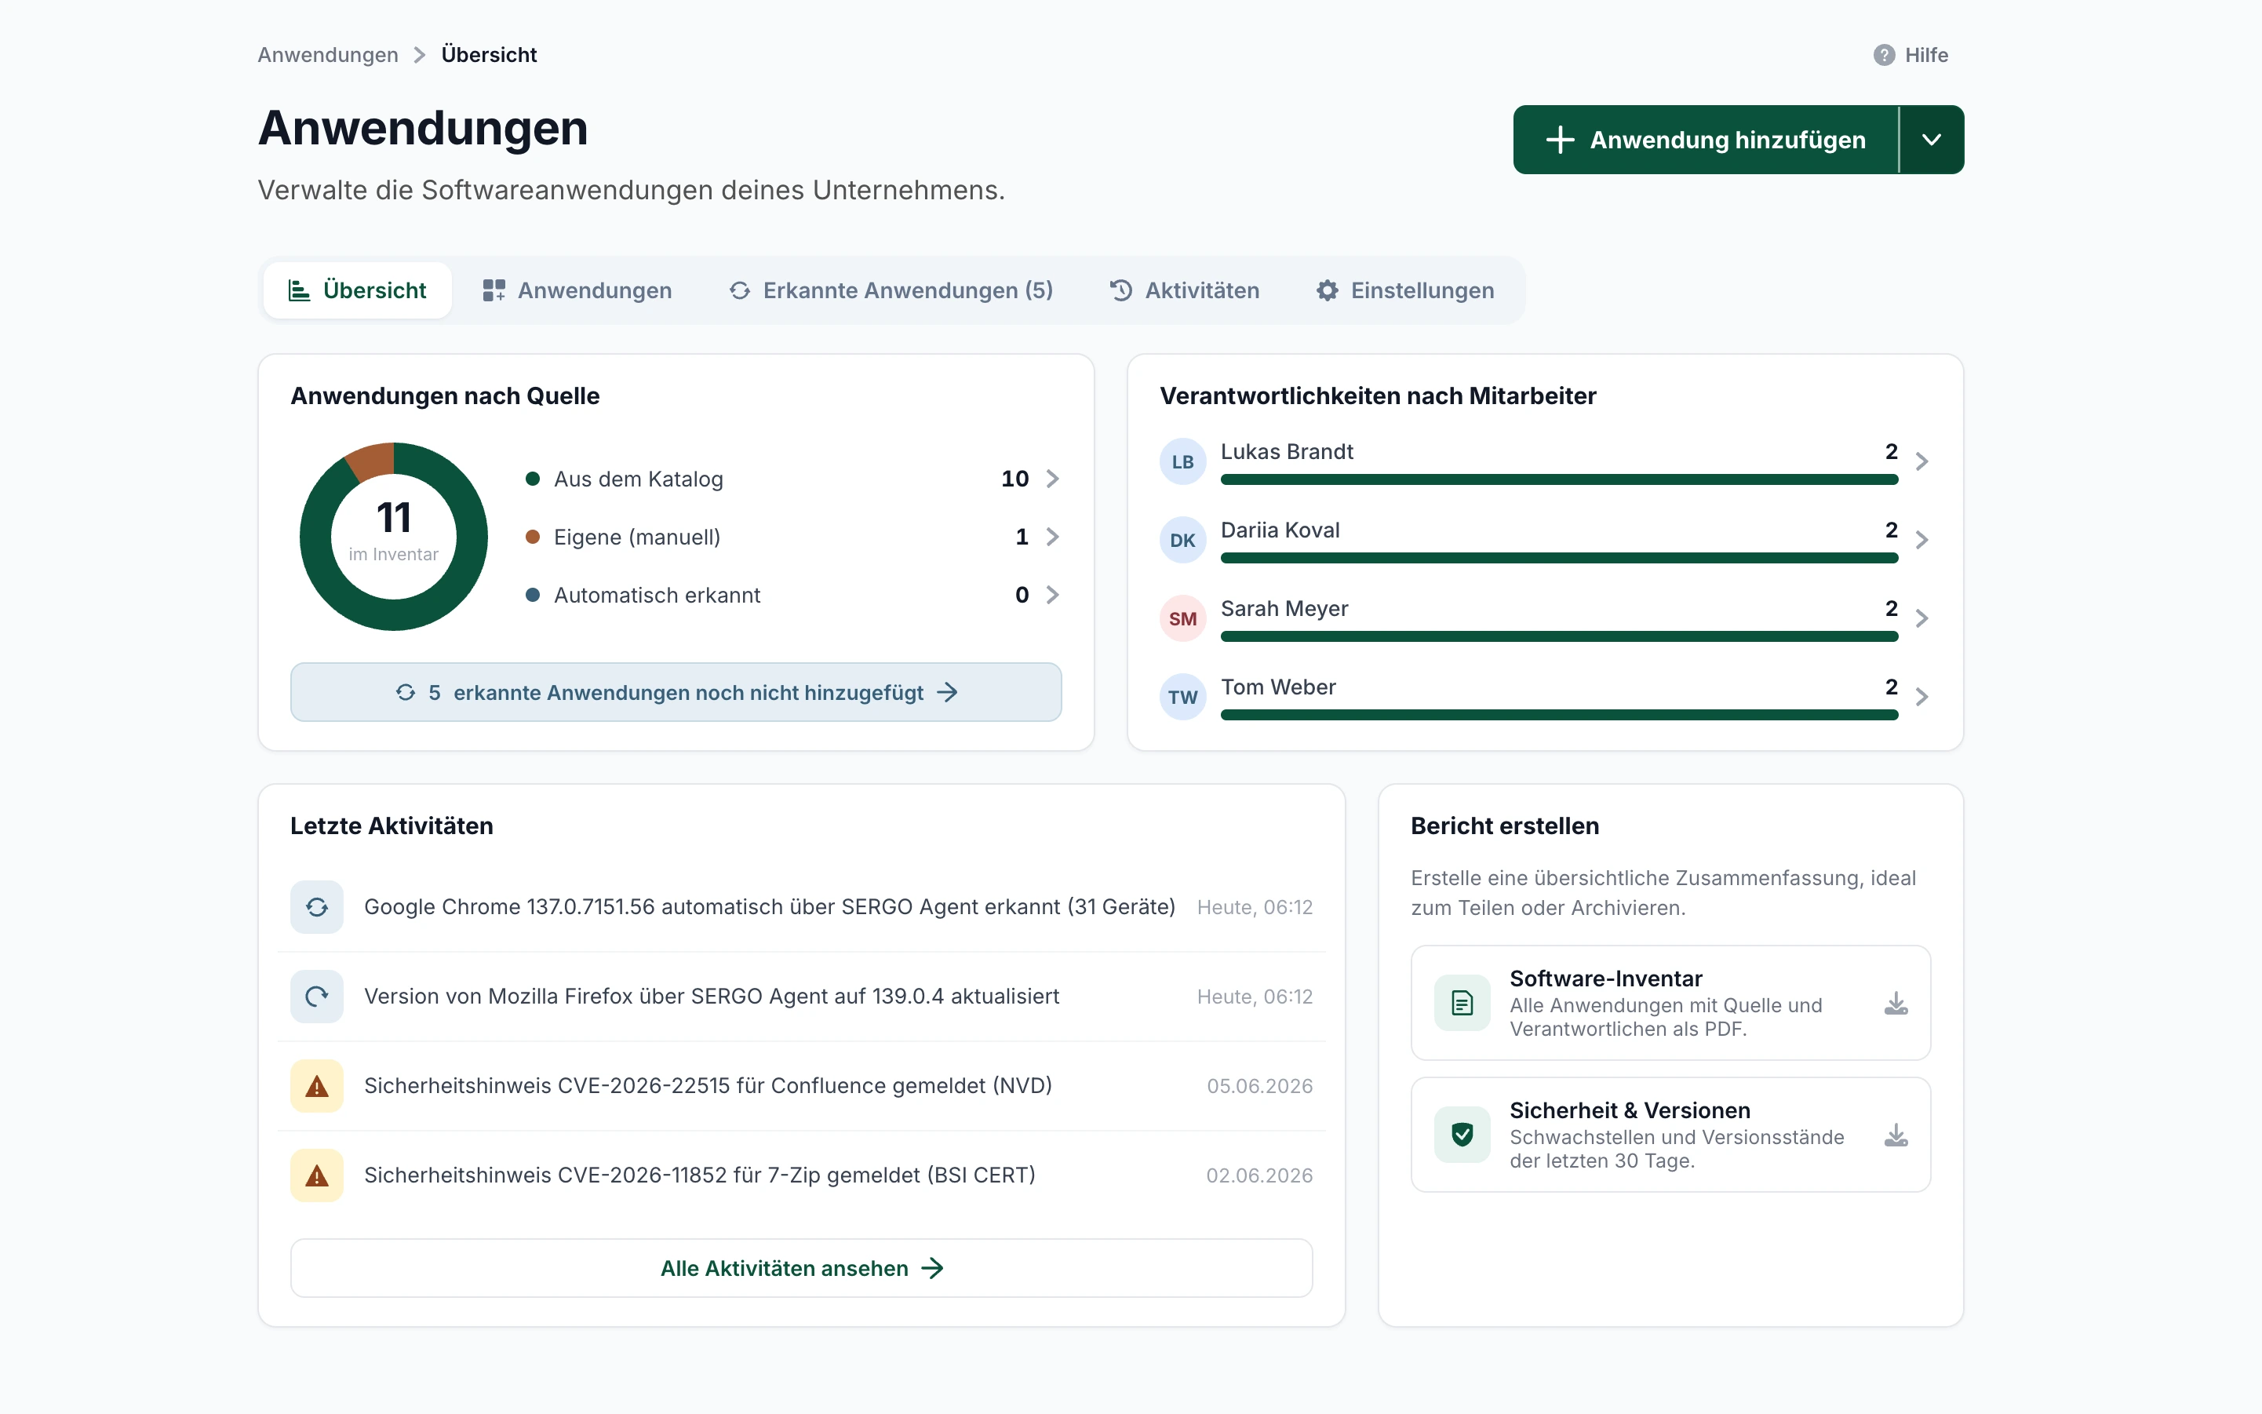Open Sarah Meyer's details chevron

pos(1921,619)
